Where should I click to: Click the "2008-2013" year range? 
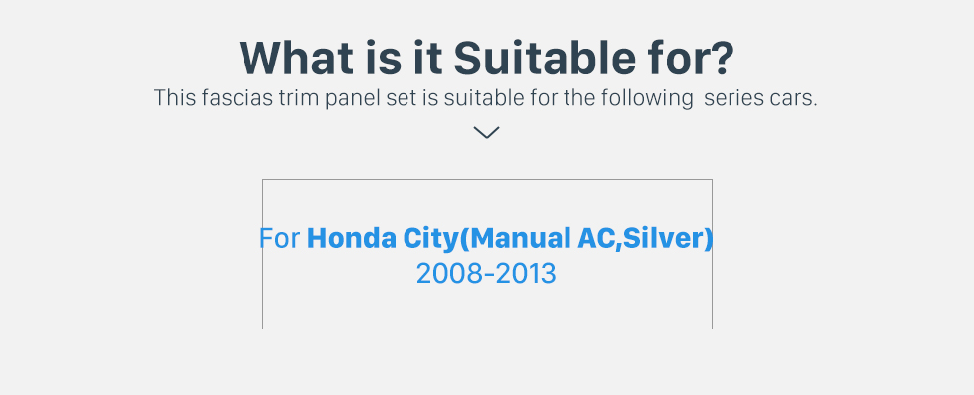click(x=486, y=274)
